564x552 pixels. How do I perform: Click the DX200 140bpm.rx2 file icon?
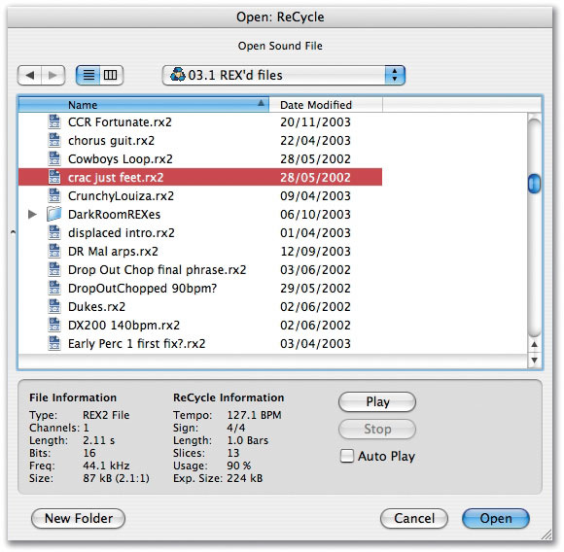54,326
